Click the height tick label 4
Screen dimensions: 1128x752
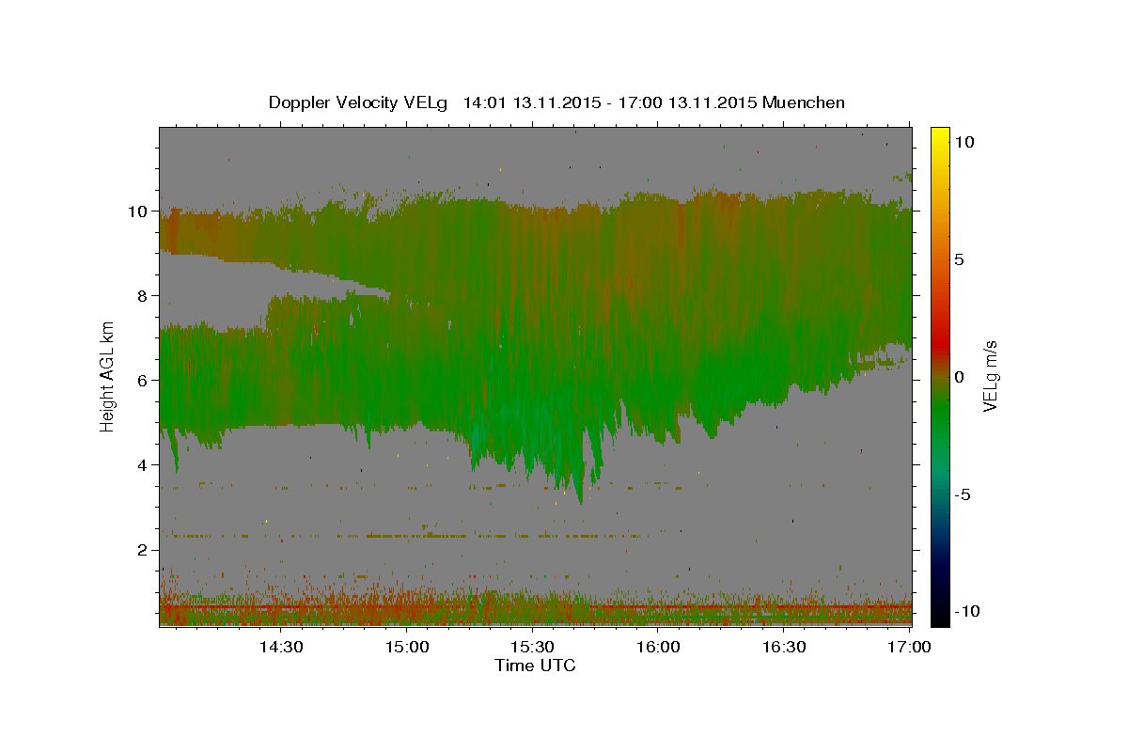pos(144,465)
